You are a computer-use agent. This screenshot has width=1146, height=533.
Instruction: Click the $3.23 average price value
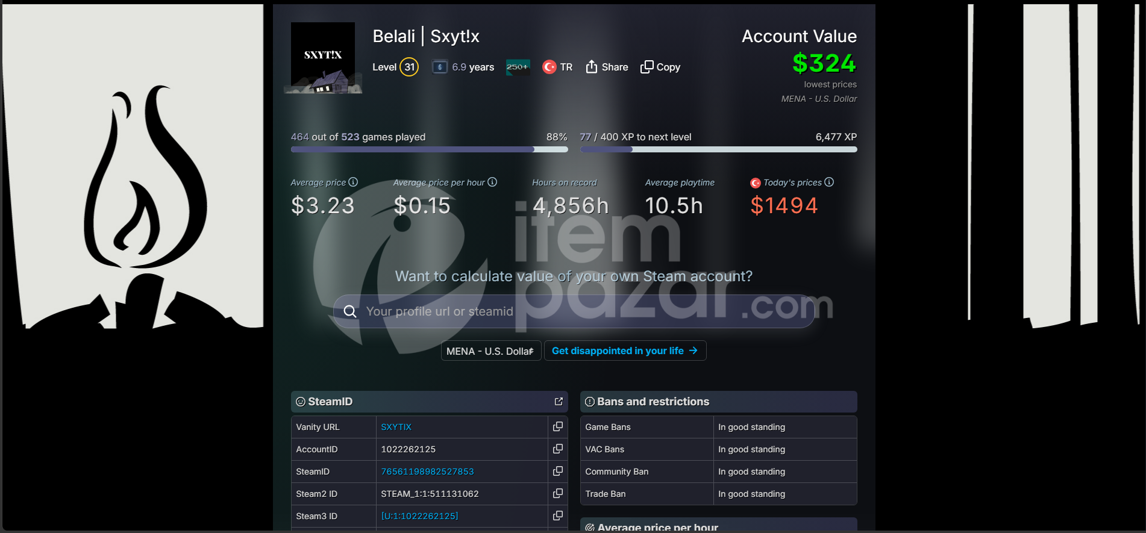point(323,206)
